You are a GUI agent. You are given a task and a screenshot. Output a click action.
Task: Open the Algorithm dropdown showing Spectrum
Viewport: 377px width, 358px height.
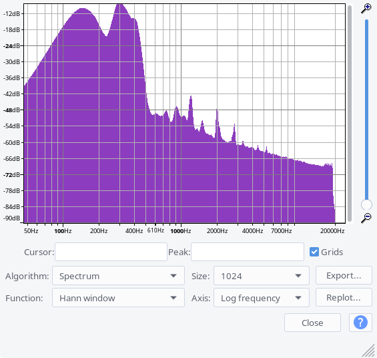[118, 276]
